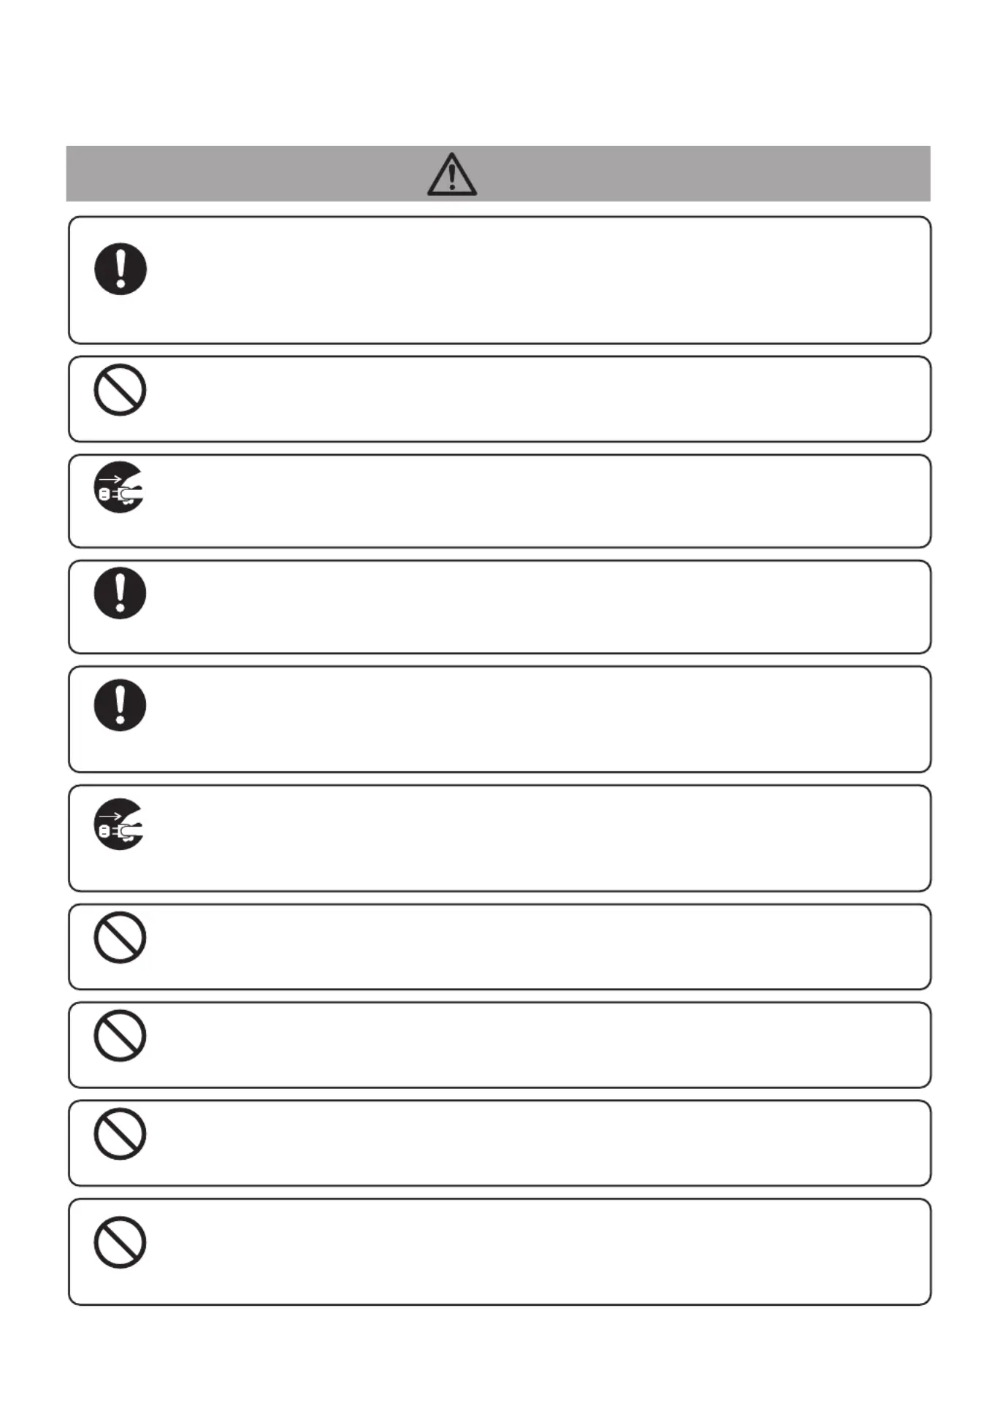Select the fourth prohibition circle-slash icon

click(120, 1134)
